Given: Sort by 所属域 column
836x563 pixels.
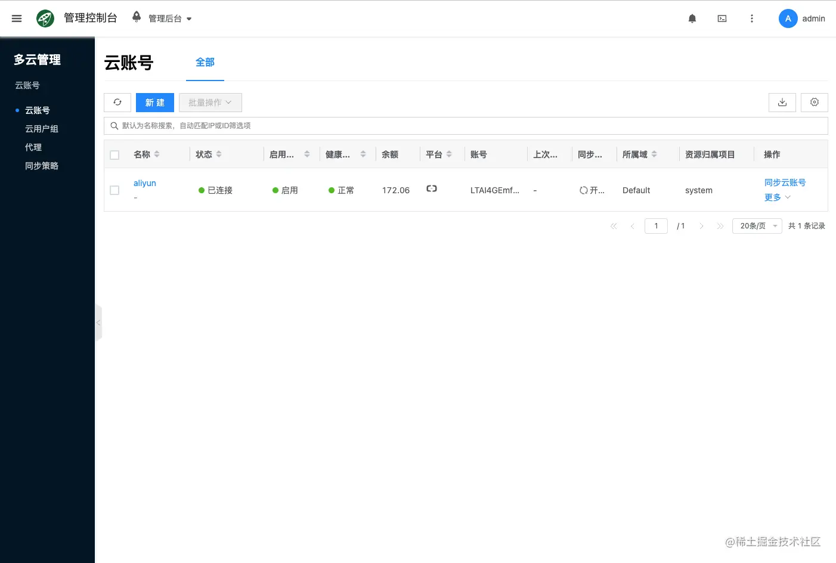Looking at the screenshot, I should [x=654, y=154].
